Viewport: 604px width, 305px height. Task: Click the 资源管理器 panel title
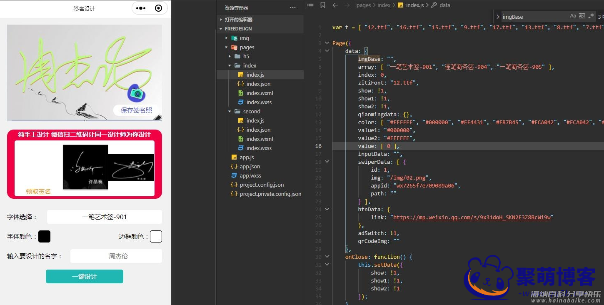(x=236, y=7)
